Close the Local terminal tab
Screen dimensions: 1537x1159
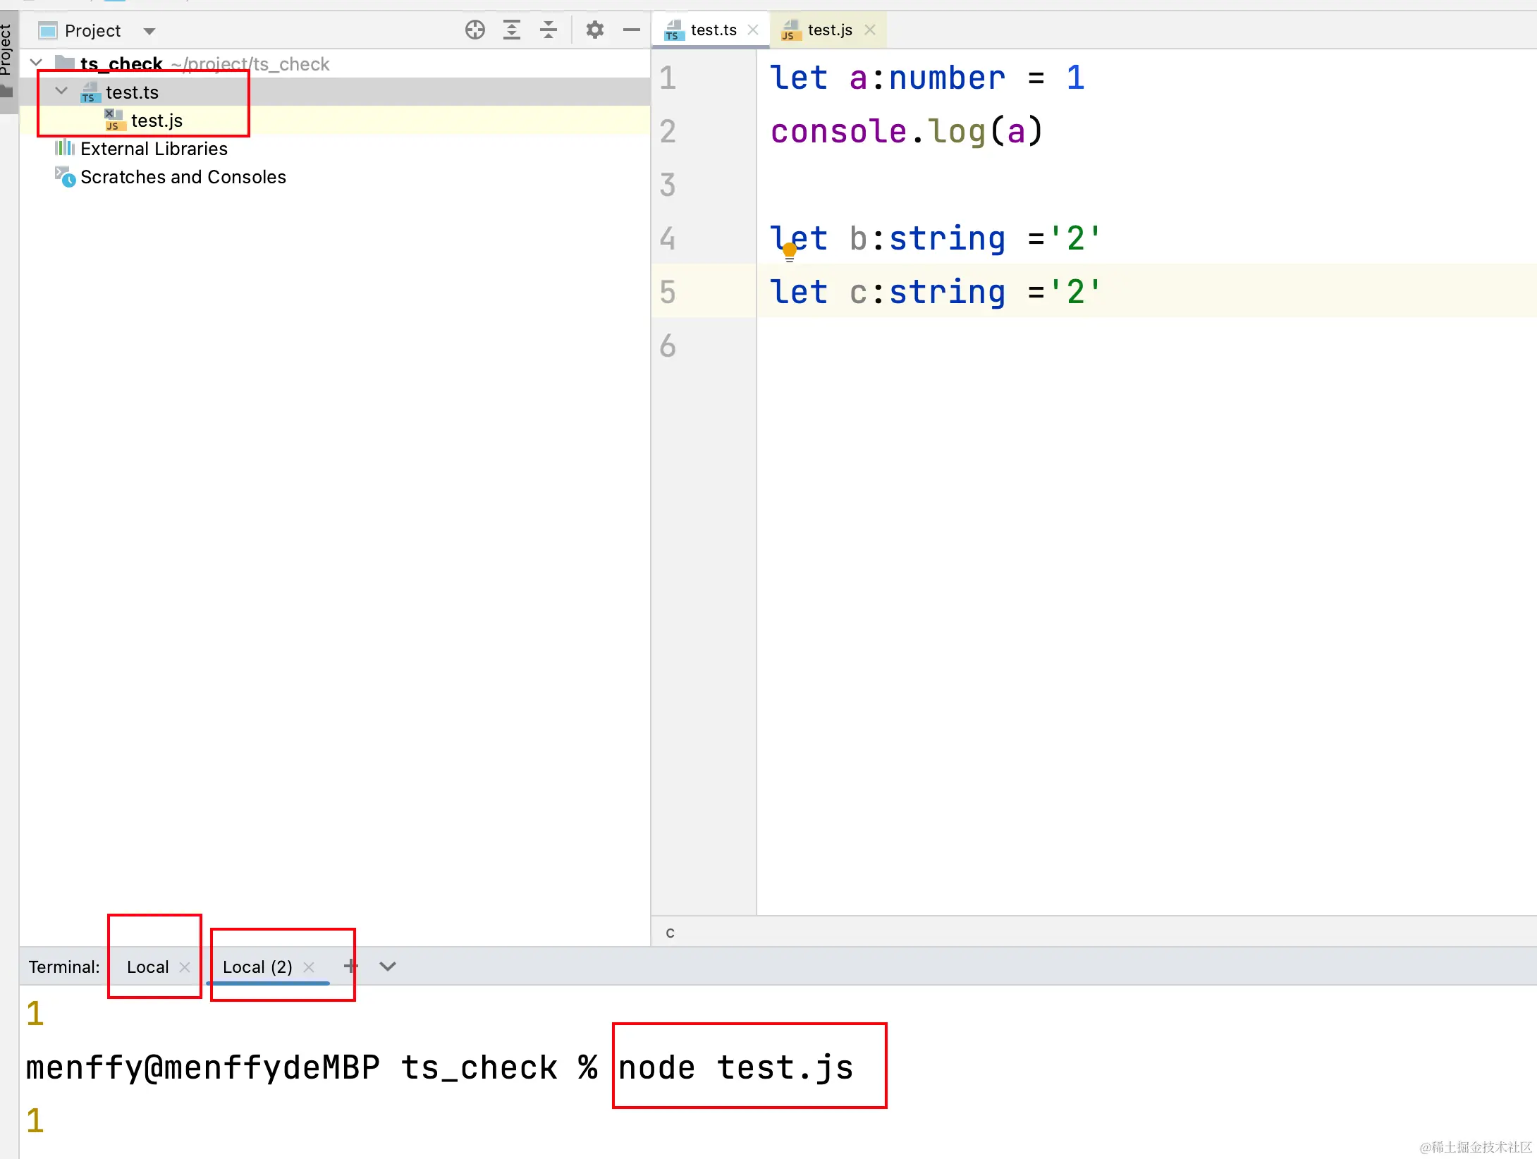tap(185, 967)
